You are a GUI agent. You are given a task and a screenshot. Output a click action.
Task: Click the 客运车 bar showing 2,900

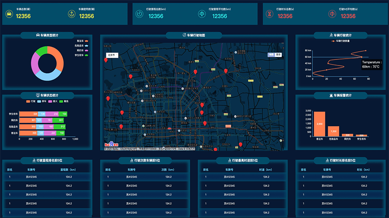click(x=319, y=124)
